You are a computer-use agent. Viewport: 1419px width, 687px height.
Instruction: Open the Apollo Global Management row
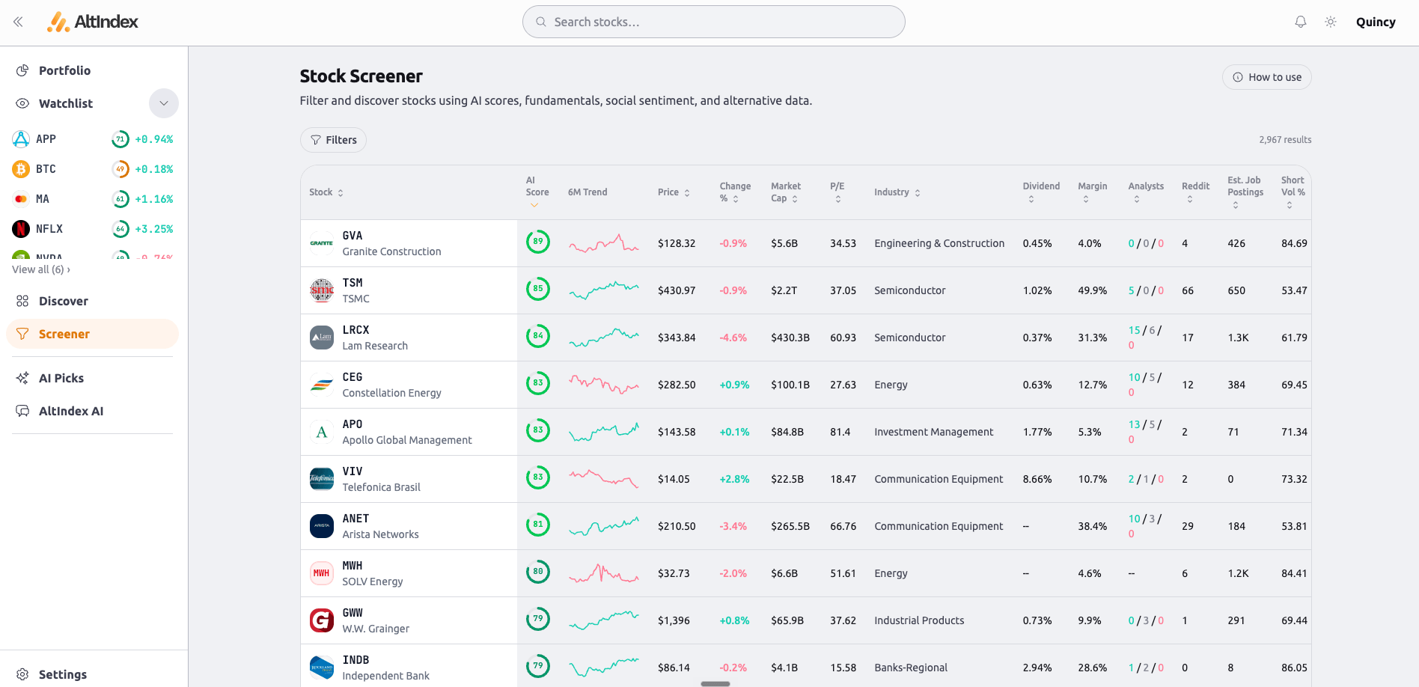point(806,432)
